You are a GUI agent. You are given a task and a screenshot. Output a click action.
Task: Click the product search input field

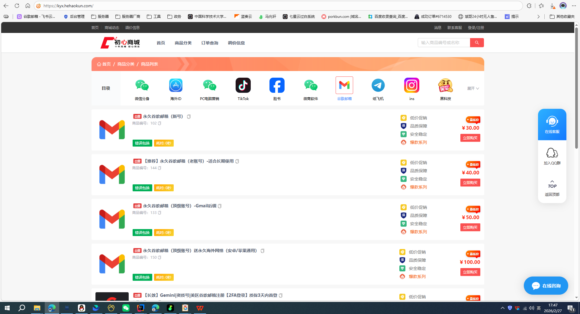(443, 42)
